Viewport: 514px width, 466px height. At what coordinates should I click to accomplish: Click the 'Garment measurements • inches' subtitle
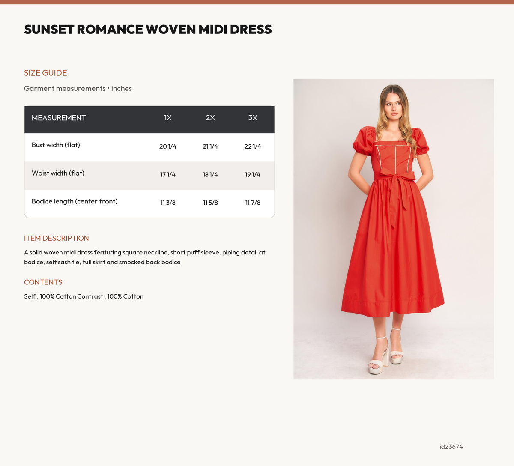[x=78, y=88]
